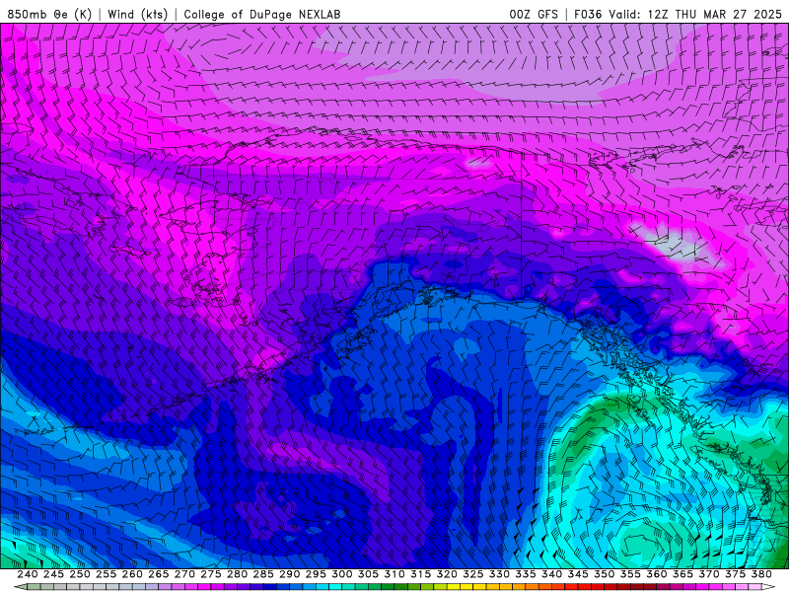Viewport: 789px width, 592px height.
Task: Click the 340 value on the color scale
Action: (x=551, y=574)
